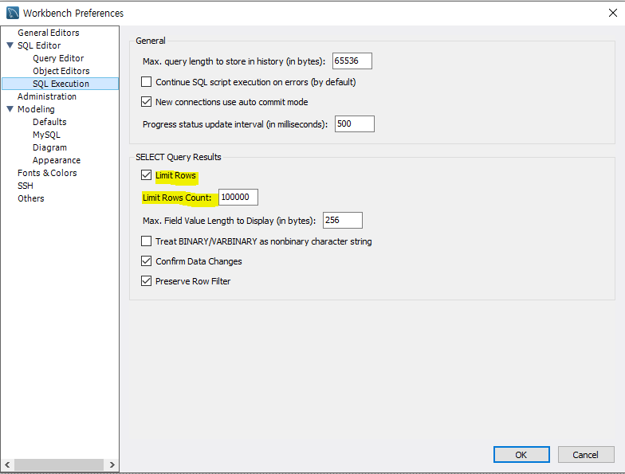Open Modeling Defaults page
Screen dimensions: 625x474
point(49,122)
